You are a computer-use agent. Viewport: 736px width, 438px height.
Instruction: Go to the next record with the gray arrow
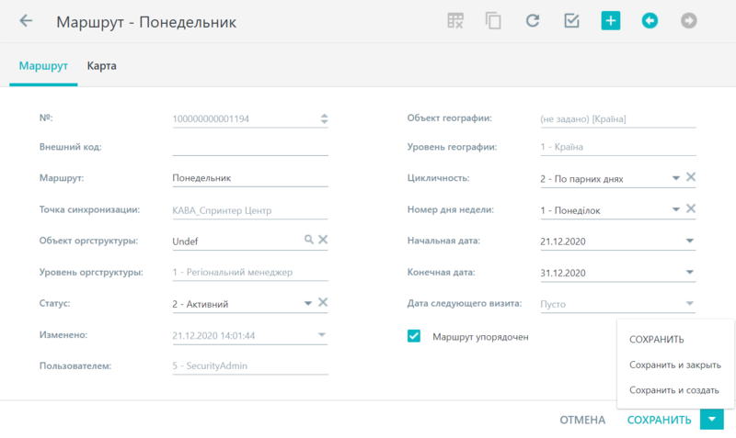coord(689,20)
